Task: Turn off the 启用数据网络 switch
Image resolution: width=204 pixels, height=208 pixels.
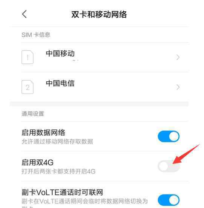Action: pyautogui.click(x=169, y=136)
